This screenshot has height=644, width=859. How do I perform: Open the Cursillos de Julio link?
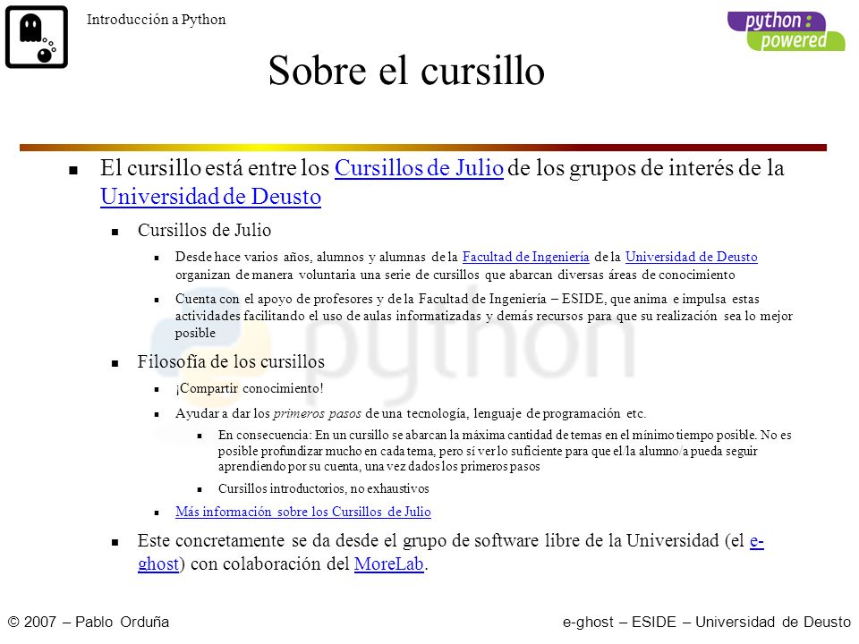point(419,167)
